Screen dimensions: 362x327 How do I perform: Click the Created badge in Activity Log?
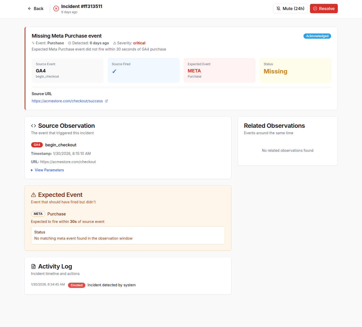77,285
